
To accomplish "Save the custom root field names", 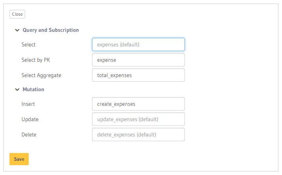I will (x=19, y=159).
